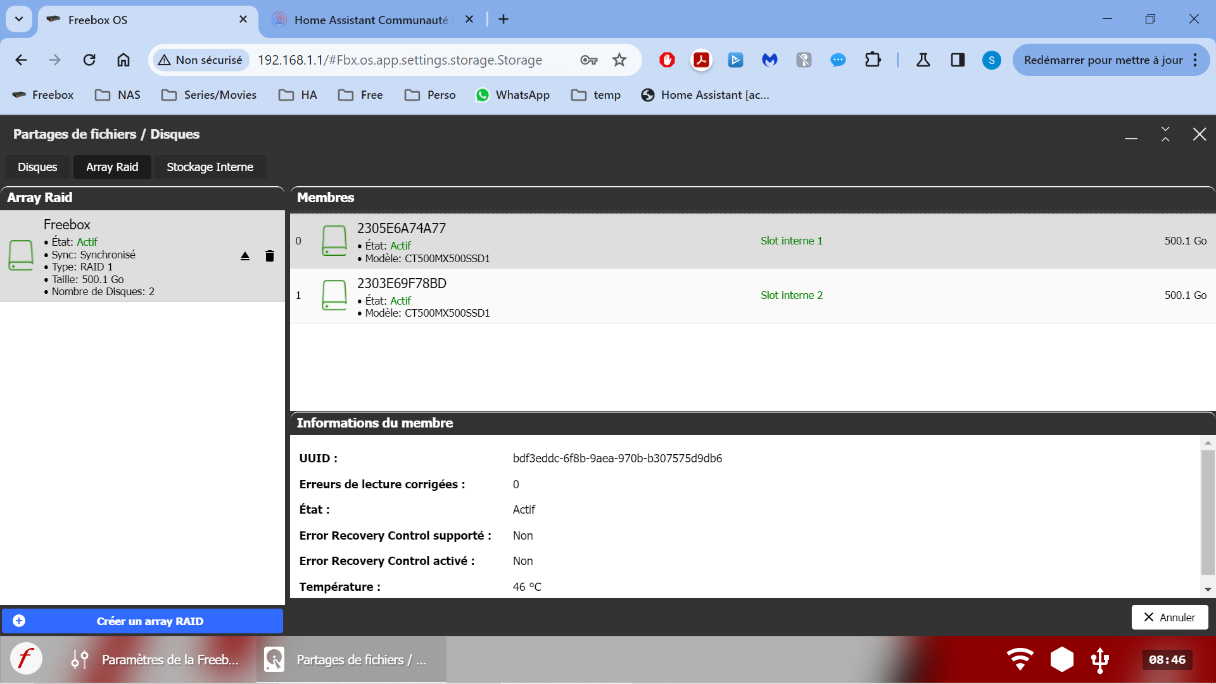The width and height of the screenshot is (1216, 684).
Task: Click the USB icon in Freebox taskbar
Action: click(x=1100, y=660)
